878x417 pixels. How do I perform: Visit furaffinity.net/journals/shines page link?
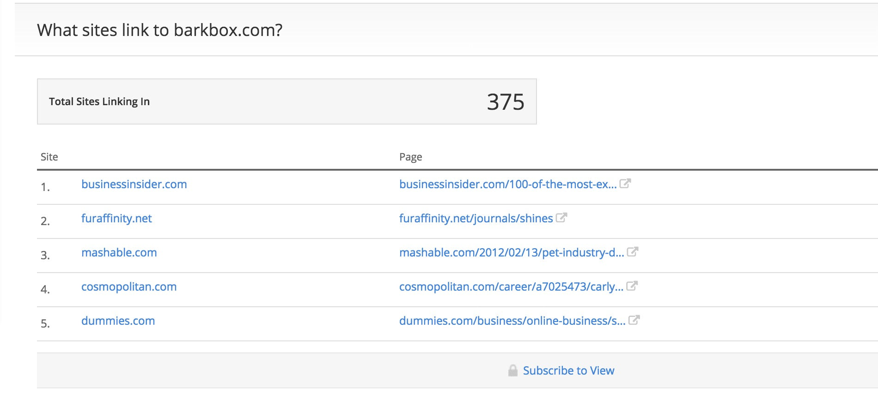476,218
